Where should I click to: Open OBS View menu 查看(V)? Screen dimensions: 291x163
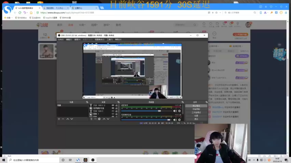click(x=77, y=39)
